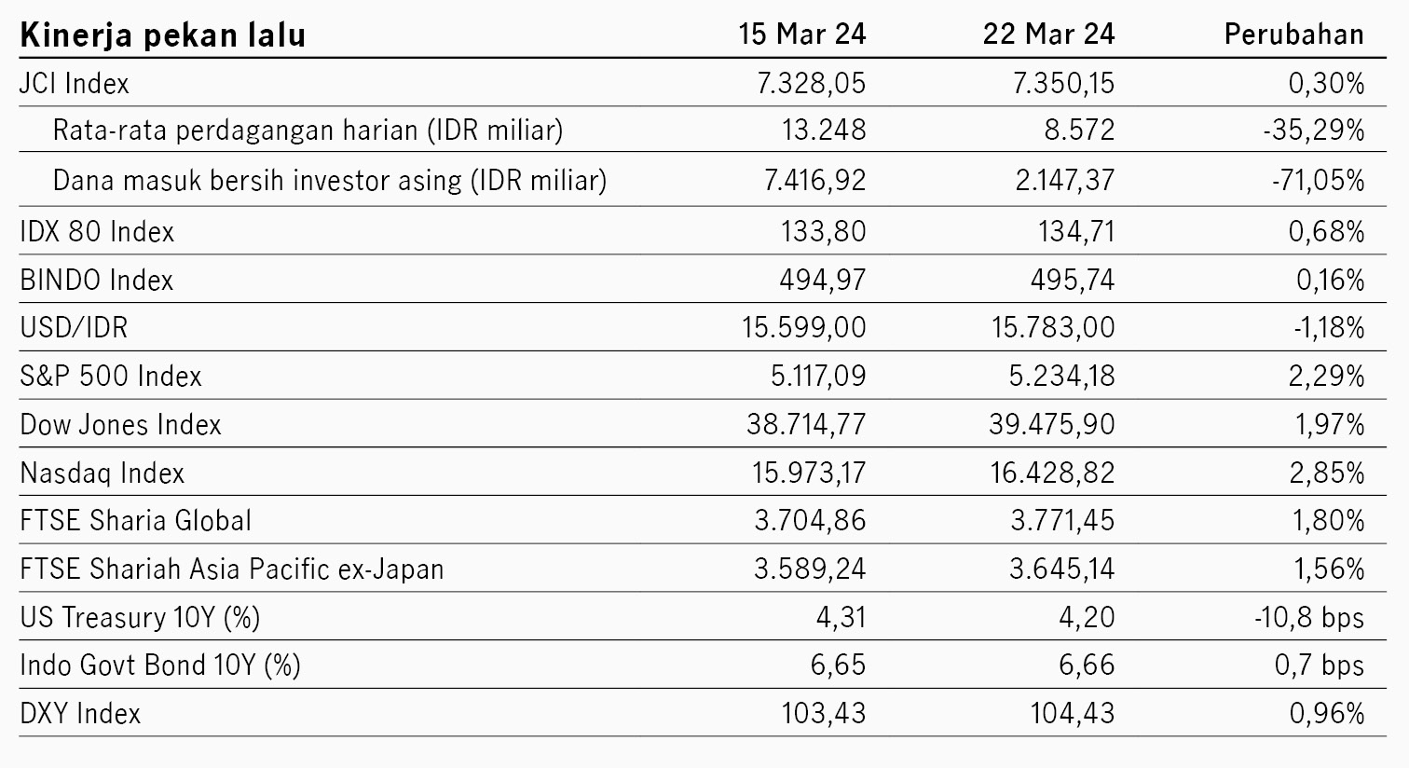Click the 'Perubahan' column header
Image resolution: width=1409 pixels, height=768 pixels.
pyautogui.click(x=1293, y=34)
